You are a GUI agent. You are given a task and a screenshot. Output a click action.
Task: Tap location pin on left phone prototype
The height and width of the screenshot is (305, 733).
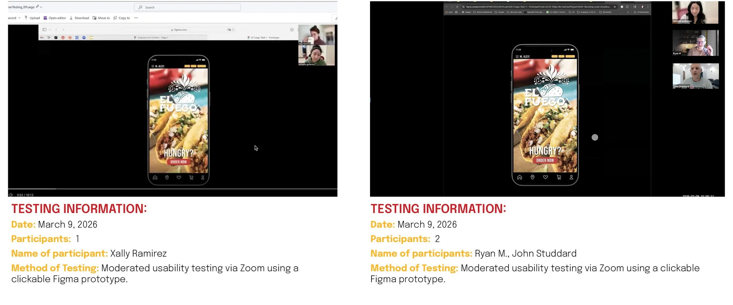[x=167, y=177]
